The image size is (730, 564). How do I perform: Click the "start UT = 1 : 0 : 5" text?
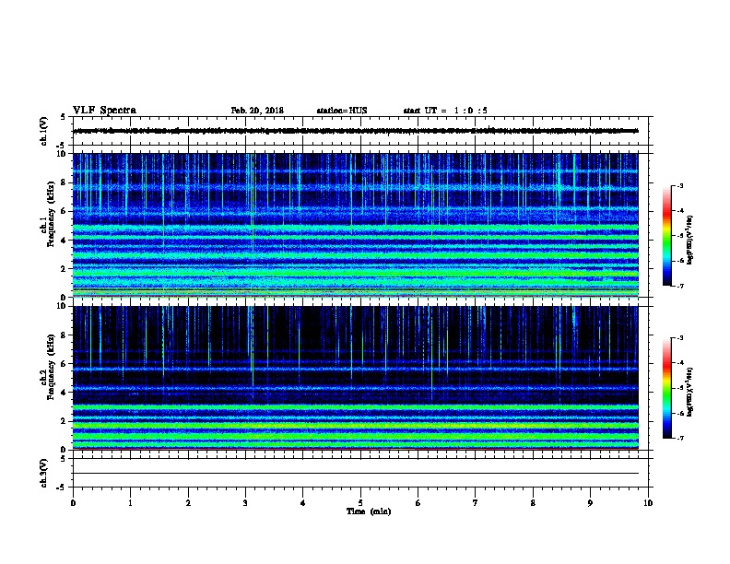click(445, 111)
